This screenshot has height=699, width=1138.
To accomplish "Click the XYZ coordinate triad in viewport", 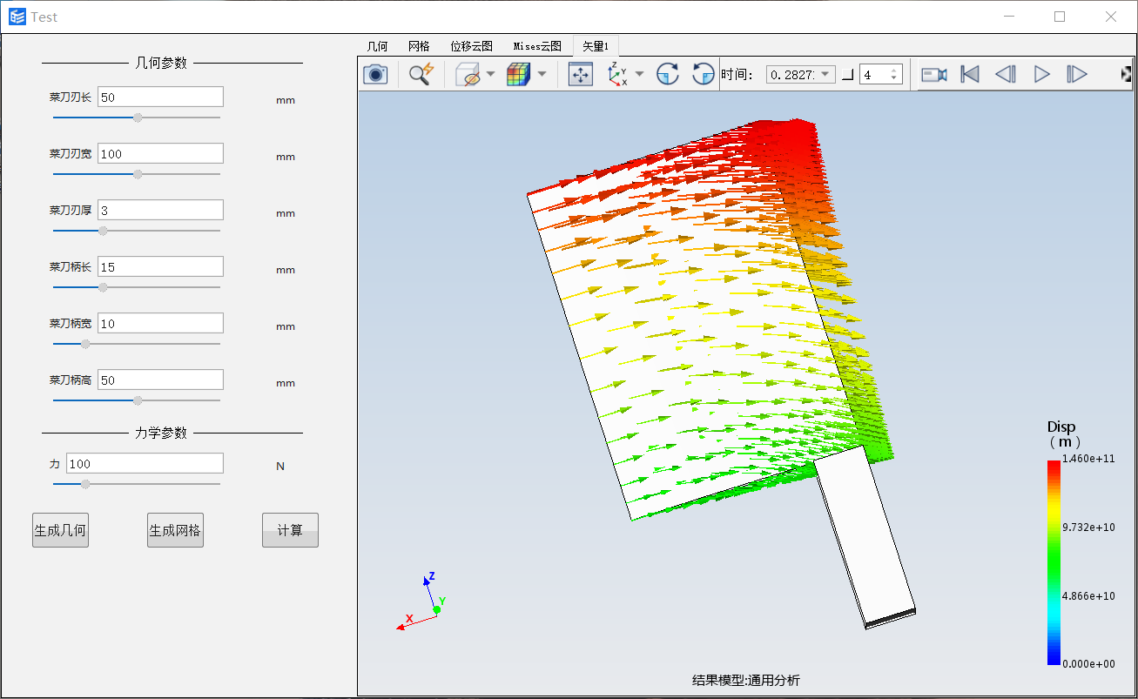I will [424, 602].
